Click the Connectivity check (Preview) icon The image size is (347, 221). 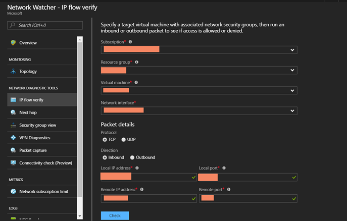coord(13,163)
